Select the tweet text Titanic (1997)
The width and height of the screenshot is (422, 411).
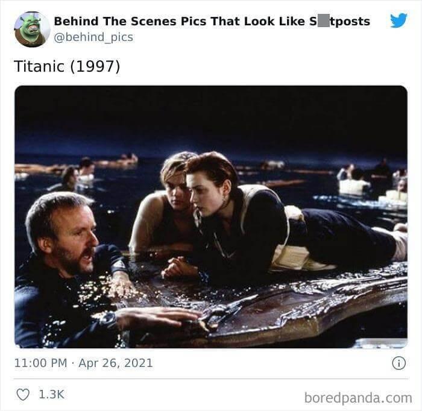click(67, 66)
